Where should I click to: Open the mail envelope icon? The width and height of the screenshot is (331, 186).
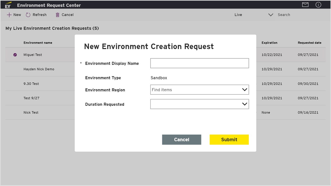[305, 5]
